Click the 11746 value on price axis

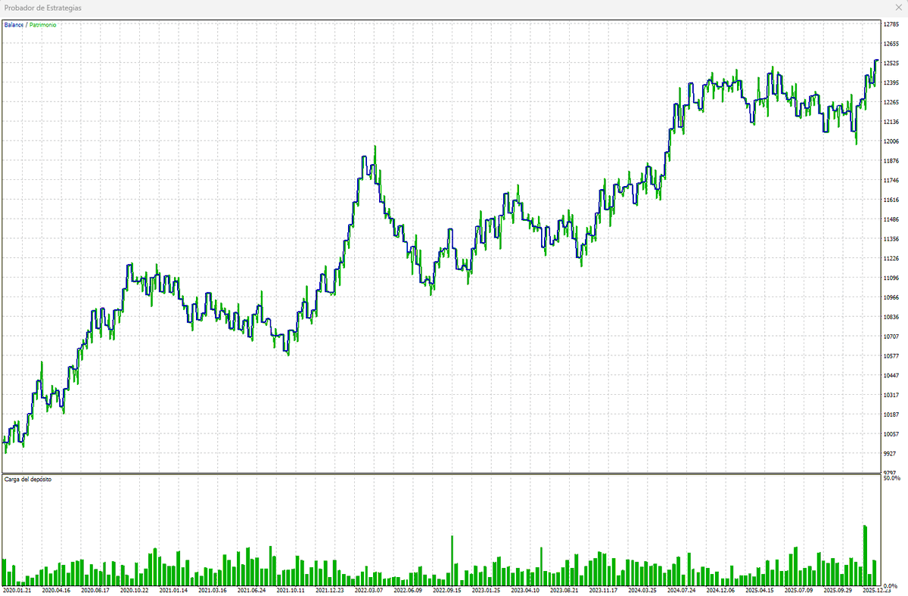tap(891, 181)
